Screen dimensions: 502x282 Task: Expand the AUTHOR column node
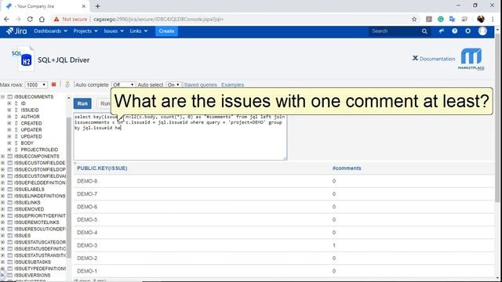pos(9,117)
